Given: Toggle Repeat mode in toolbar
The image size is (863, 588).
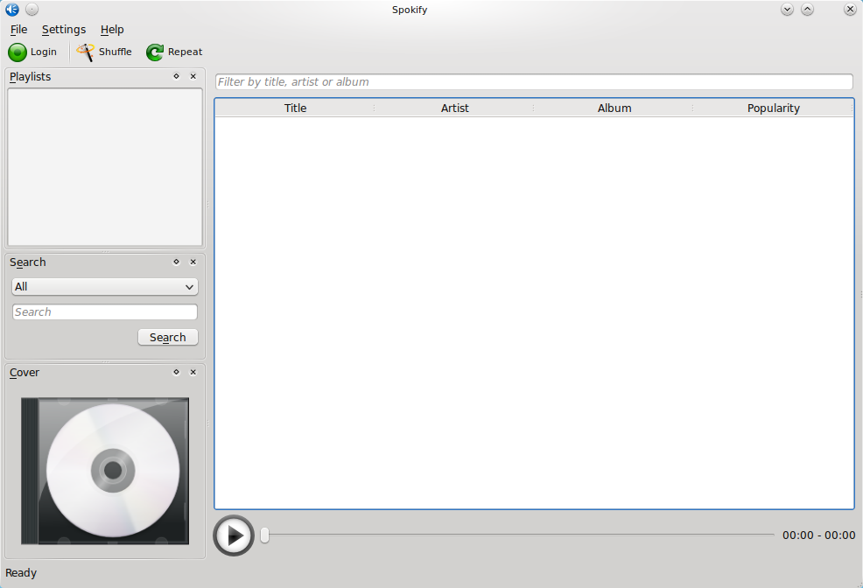Looking at the screenshot, I should [174, 52].
